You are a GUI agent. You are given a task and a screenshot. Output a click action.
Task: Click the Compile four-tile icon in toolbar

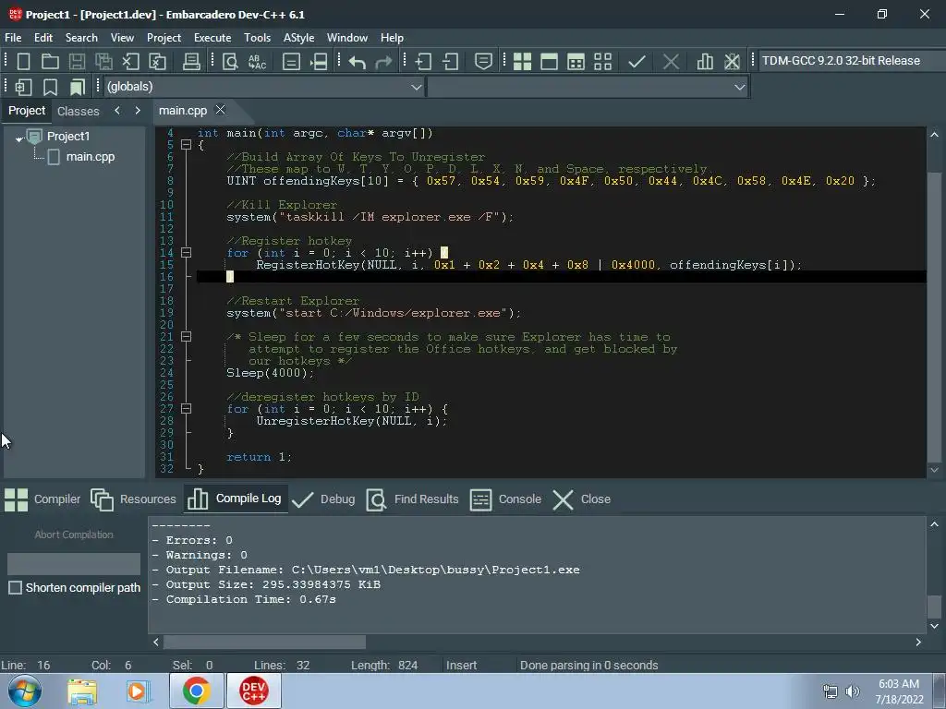tap(522, 61)
